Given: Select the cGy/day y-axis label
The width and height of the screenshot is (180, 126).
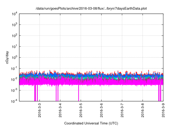Looking at the screenshot, I should tap(7, 58).
